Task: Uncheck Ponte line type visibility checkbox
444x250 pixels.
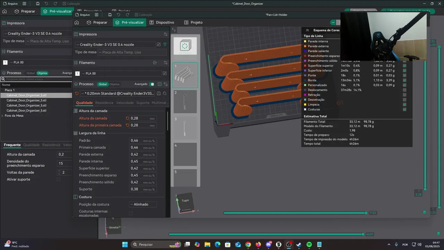Action: click(x=404, y=75)
